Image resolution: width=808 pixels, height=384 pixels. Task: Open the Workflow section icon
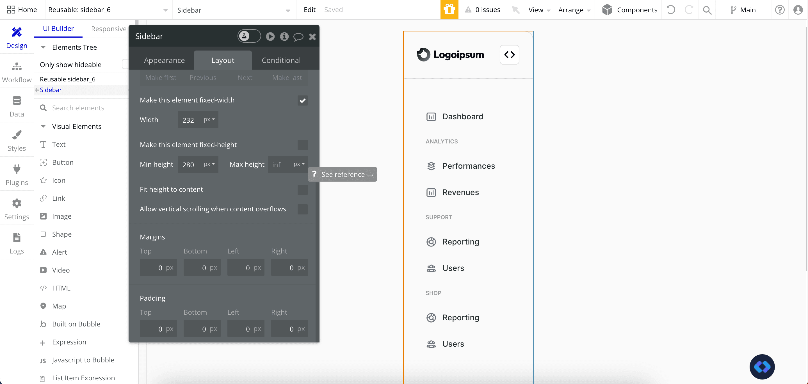pyautogui.click(x=17, y=67)
